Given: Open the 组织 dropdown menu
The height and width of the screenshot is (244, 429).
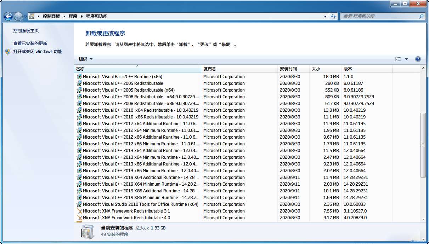Looking at the screenshot, I should tap(86, 59).
